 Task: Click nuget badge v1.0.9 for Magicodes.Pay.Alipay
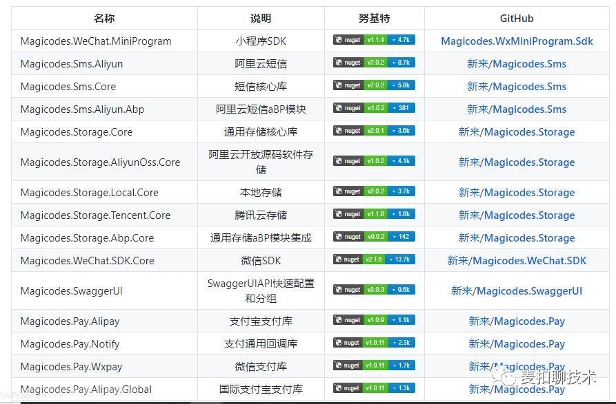pos(374,320)
